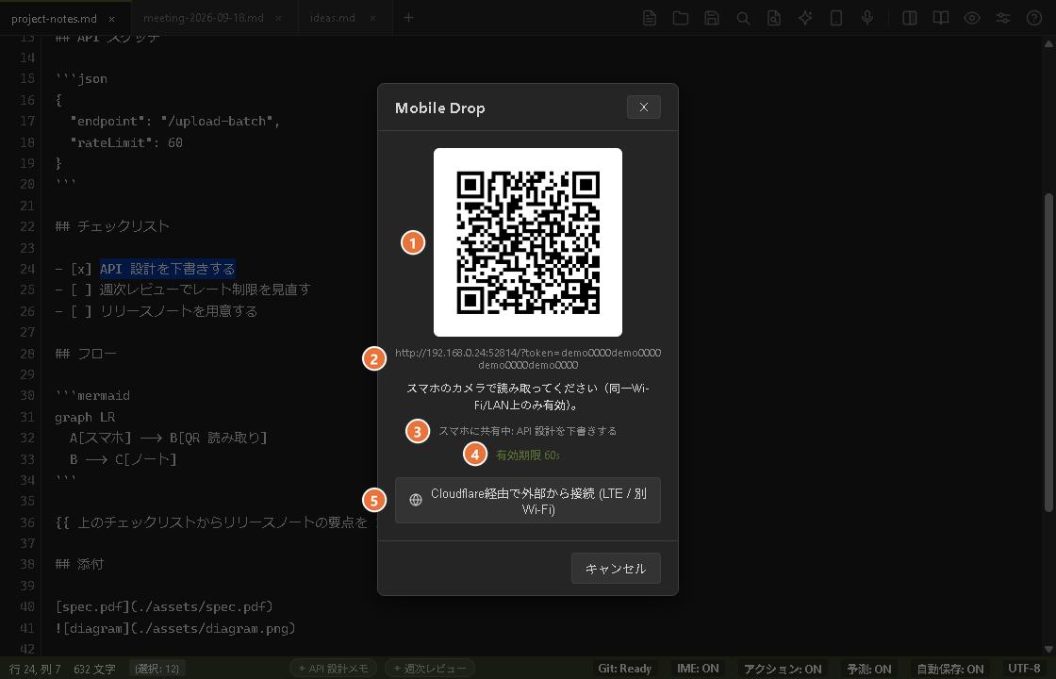Click the scrollbar up arrow

coord(1048,43)
